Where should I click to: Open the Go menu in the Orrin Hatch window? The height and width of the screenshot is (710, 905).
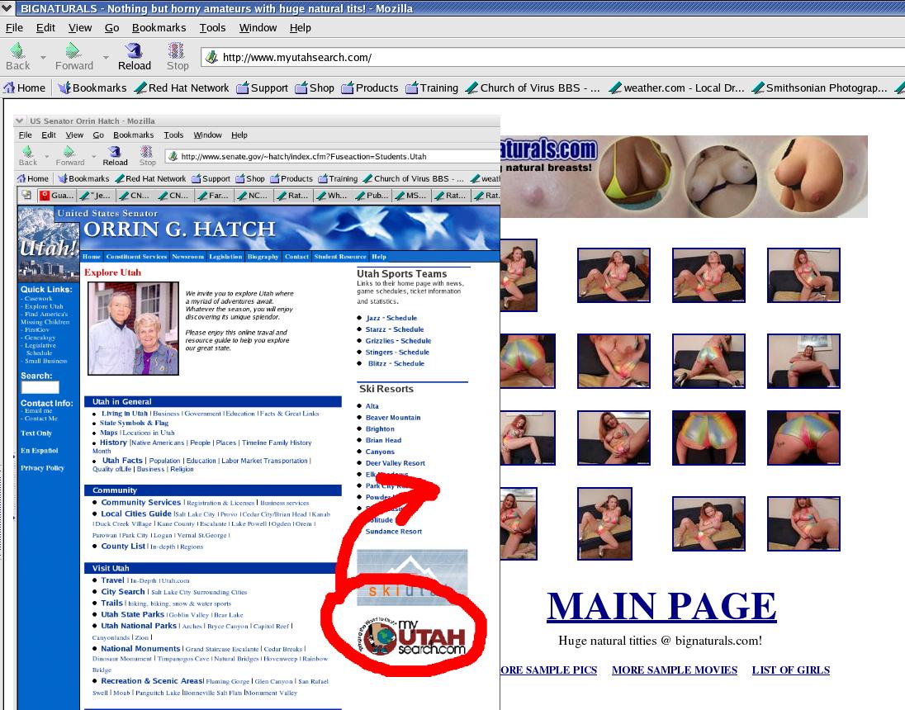pos(98,135)
